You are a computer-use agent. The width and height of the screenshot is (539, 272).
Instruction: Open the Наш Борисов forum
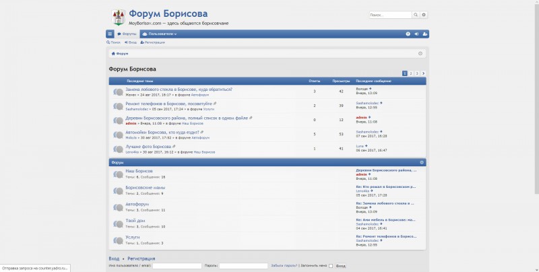pyautogui.click(x=139, y=171)
